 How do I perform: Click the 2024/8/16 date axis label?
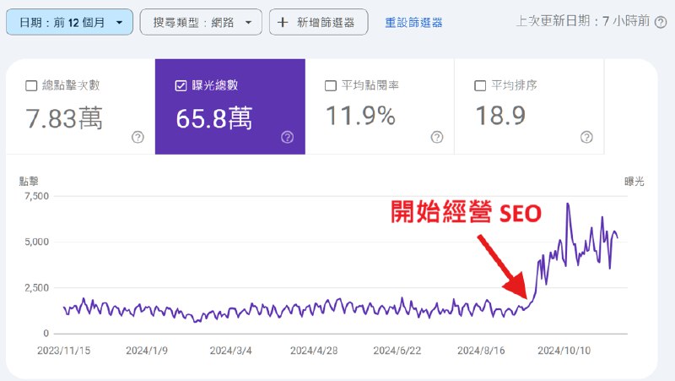click(481, 351)
